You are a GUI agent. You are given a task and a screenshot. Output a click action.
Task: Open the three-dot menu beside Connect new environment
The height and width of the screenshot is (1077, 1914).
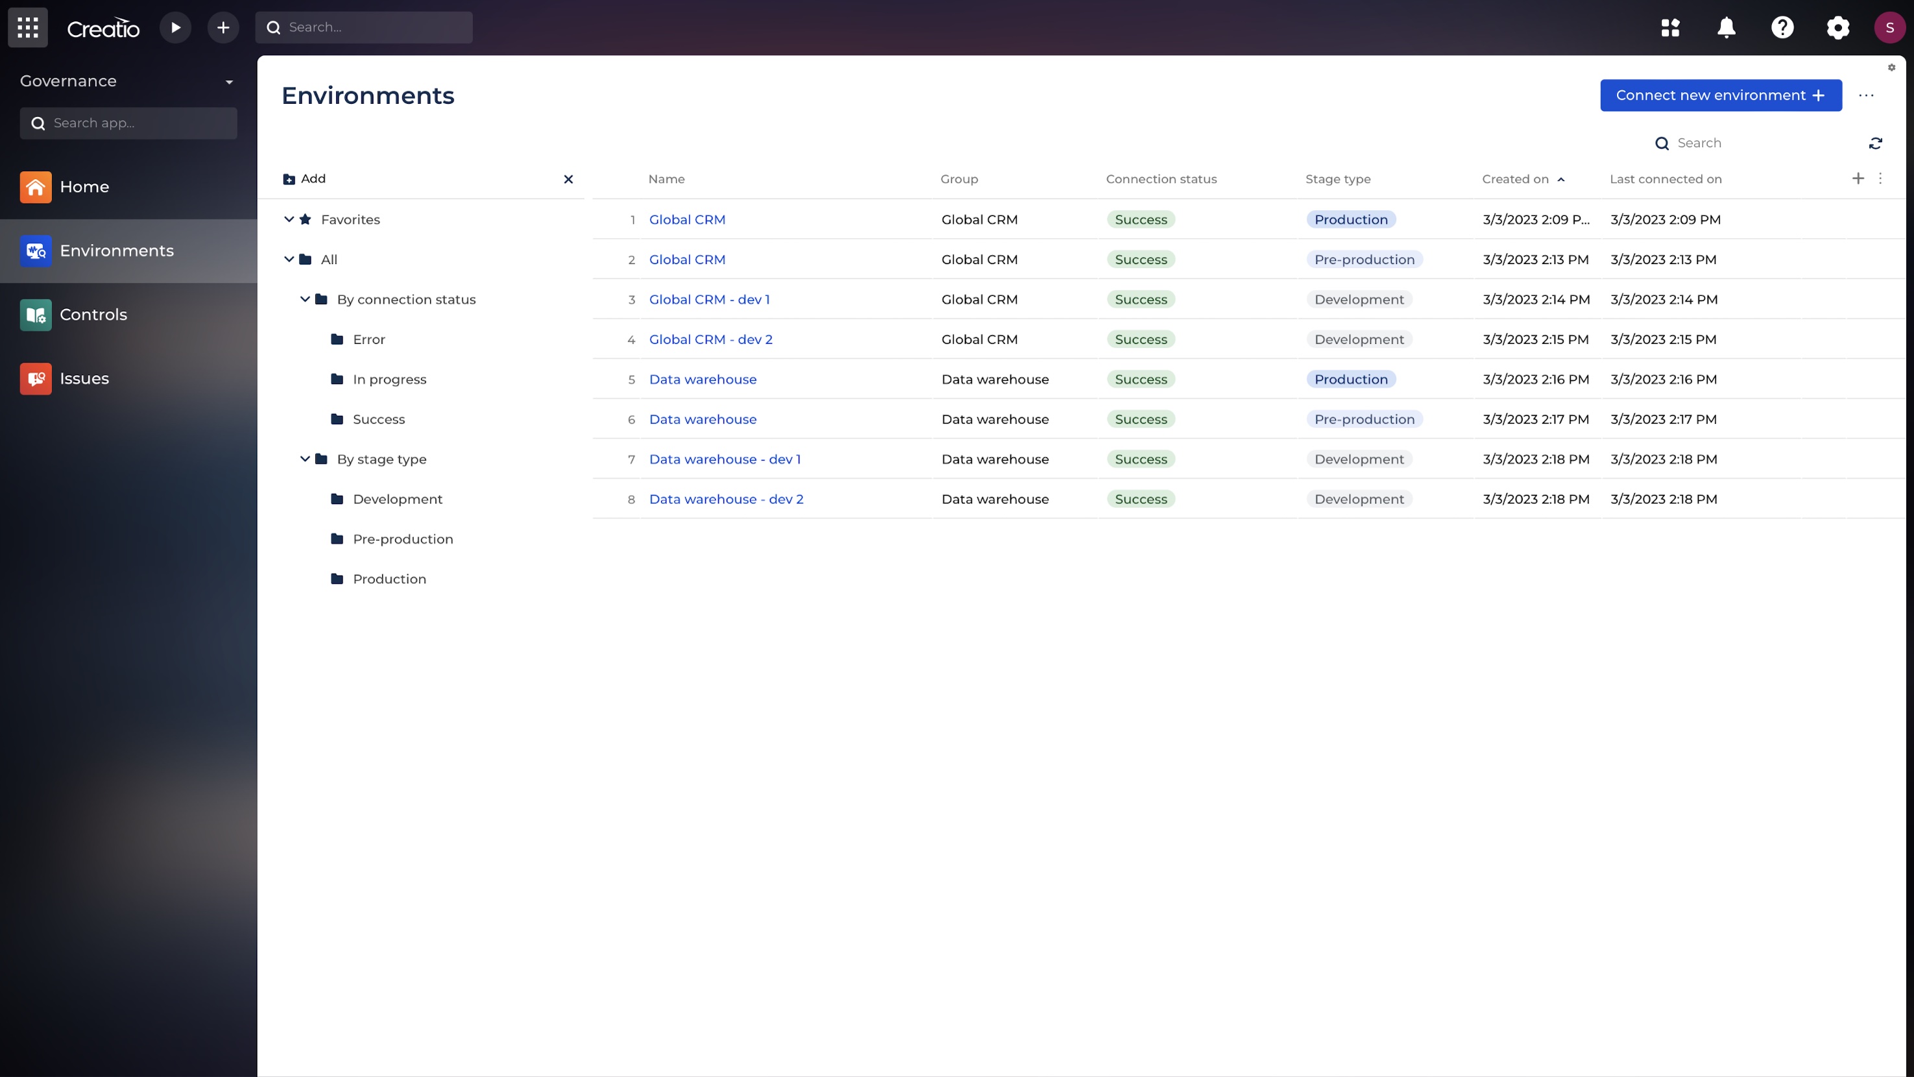click(x=1868, y=95)
